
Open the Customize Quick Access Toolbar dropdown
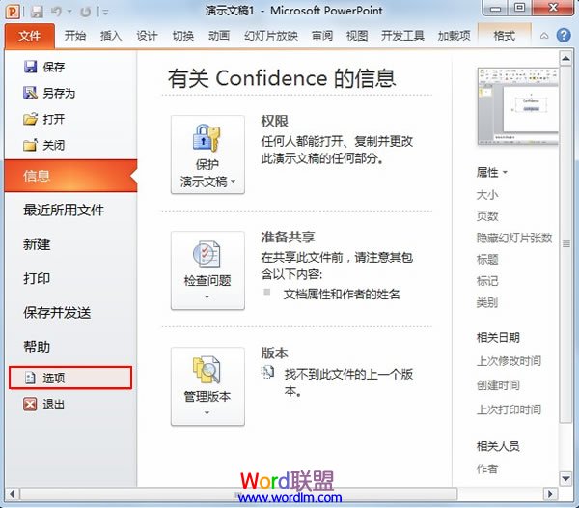pos(105,13)
